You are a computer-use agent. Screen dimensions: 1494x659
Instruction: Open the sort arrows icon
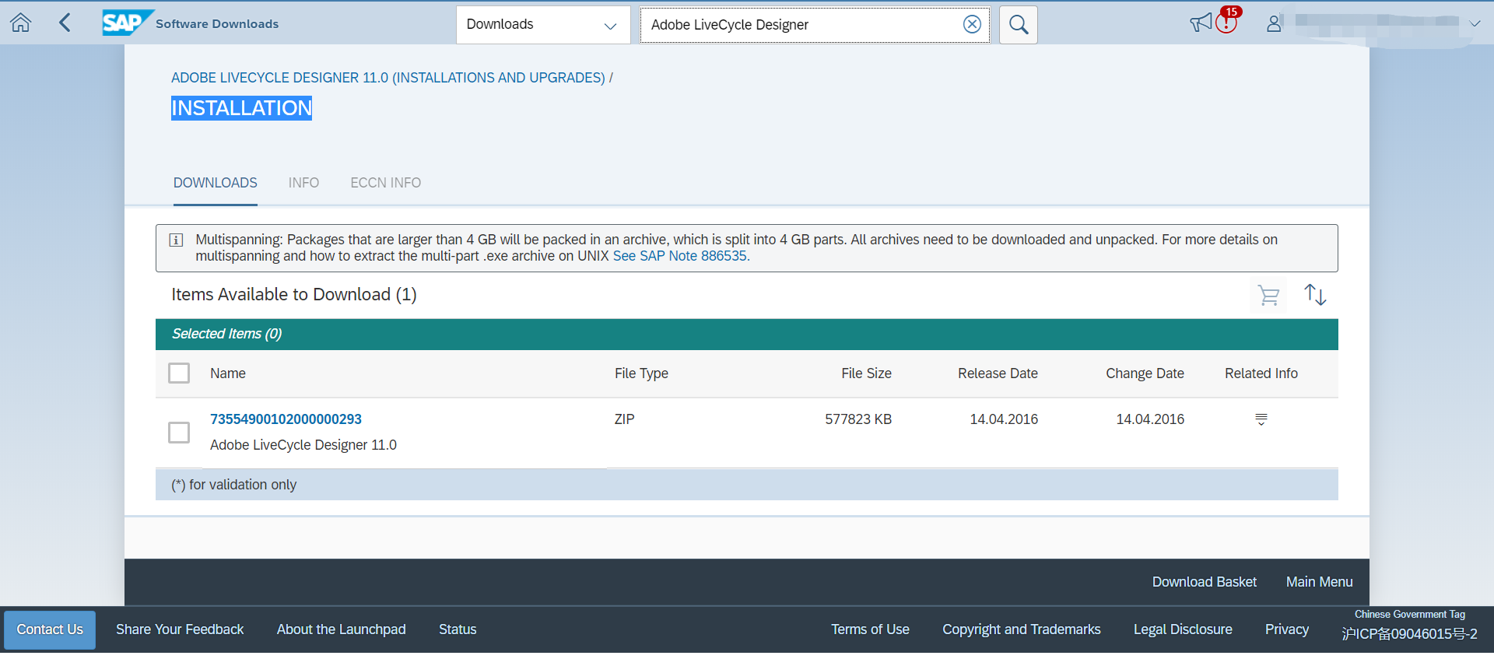1315,295
